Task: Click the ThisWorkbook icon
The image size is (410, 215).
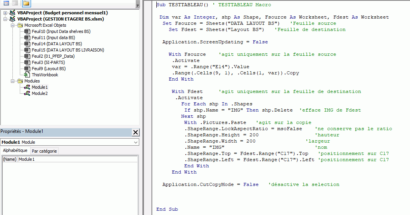Action: pyautogui.click(x=27, y=75)
